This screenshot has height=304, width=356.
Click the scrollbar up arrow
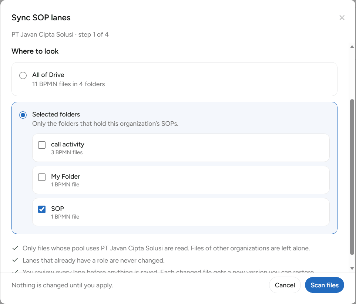pos(352,47)
